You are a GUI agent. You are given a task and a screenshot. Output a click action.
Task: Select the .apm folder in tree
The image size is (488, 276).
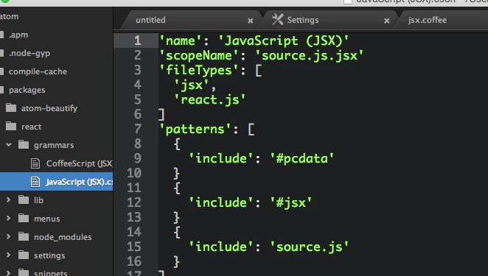(18, 35)
